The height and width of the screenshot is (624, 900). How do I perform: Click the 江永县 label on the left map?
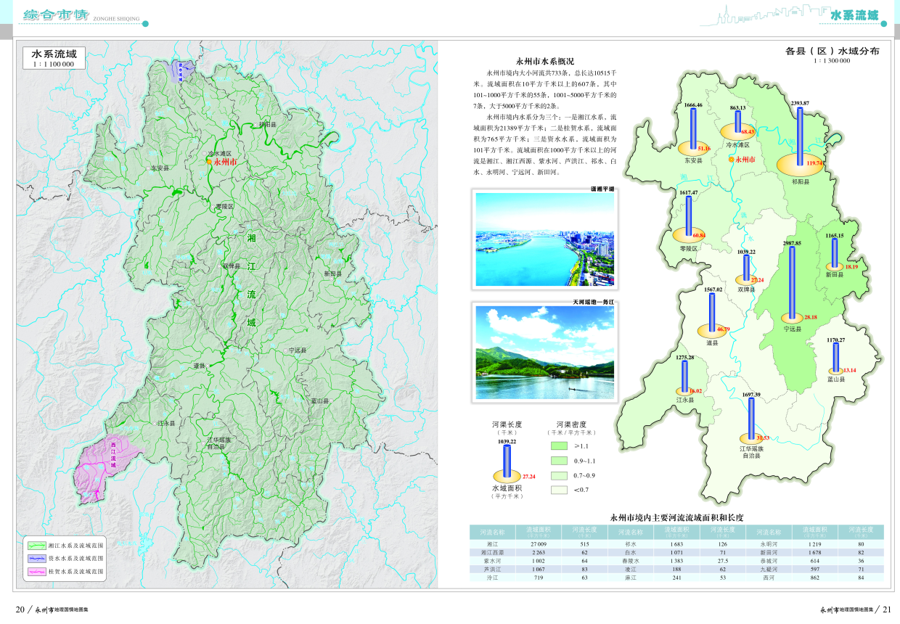click(166, 422)
